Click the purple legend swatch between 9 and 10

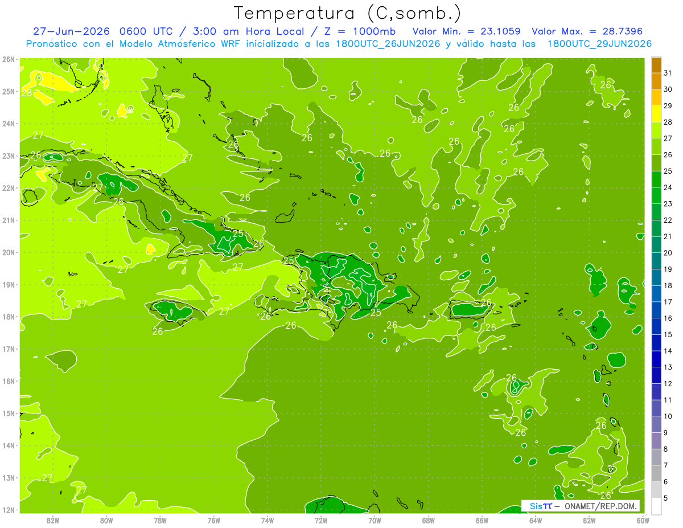tap(656, 425)
